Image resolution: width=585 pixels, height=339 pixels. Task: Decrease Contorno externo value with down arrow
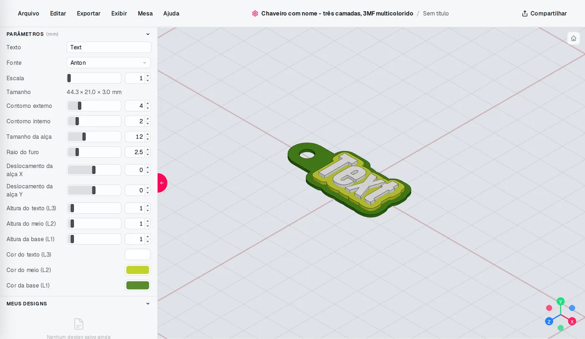(x=148, y=108)
